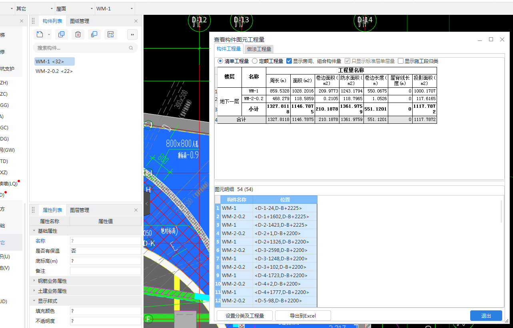Click the 不透明度 value cell
The image size is (513, 328).
(106, 321)
